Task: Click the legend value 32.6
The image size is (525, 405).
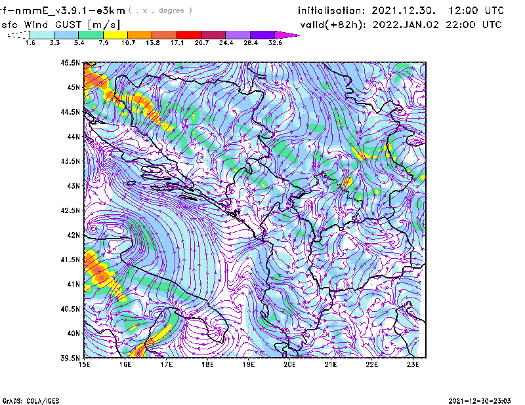Action: [275, 43]
